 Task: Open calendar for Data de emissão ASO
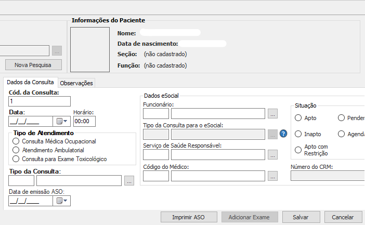(61, 201)
